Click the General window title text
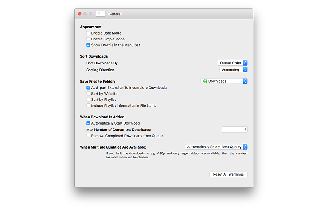Screen dimensions: 328x209 tap(115, 14)
